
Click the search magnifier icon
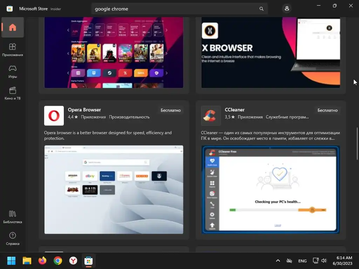tap(261, 9)
